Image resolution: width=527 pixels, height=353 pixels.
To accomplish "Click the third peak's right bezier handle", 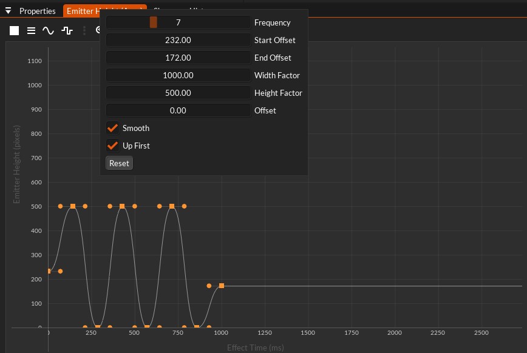I will click(x=184, y=206).
